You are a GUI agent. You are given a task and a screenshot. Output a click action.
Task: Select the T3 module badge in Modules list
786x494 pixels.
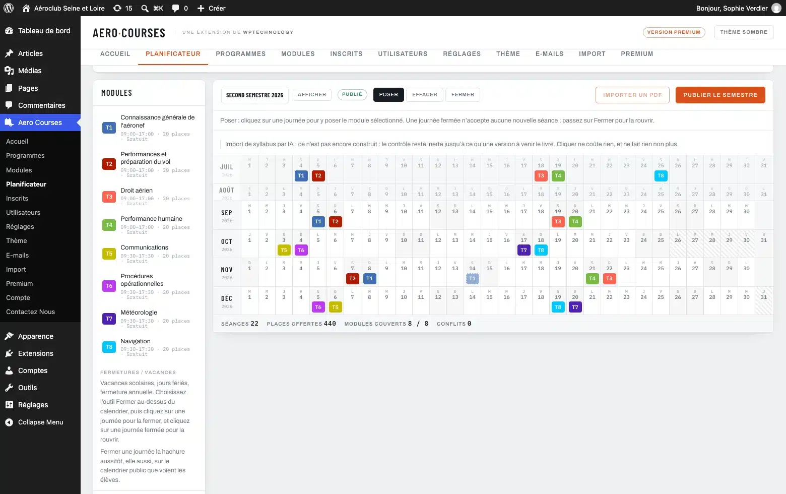coord(109,197)
